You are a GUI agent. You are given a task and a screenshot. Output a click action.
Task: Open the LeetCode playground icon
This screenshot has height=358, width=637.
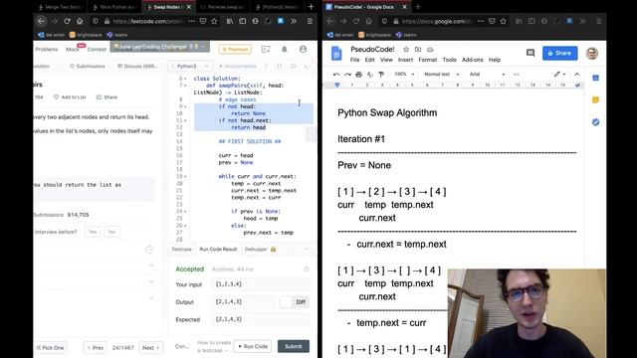[266, 49]
